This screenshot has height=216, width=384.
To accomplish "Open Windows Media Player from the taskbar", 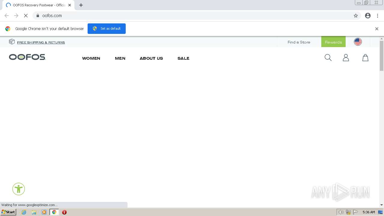I will 44,212.
